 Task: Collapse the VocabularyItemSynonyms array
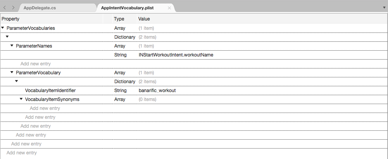(x=21, y=99)
